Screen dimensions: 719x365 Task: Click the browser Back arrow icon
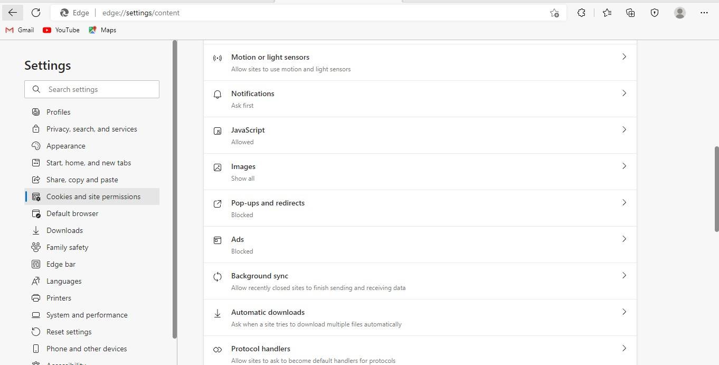tap(13, 13)
